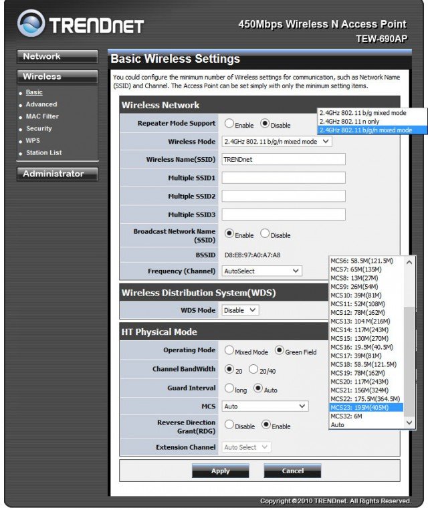Set Channel BandWidth to 20/40
Viewport: 428px width, 510px height.
click(253, 369)
